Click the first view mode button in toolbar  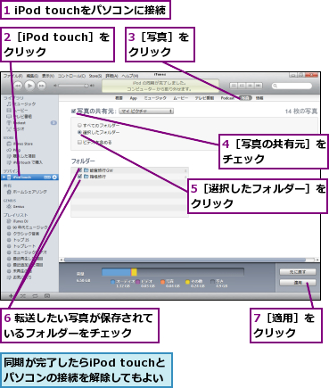click(234, 86)
